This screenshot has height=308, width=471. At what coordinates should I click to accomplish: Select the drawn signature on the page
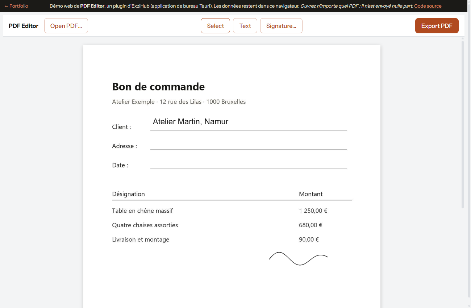coord(298,258)
